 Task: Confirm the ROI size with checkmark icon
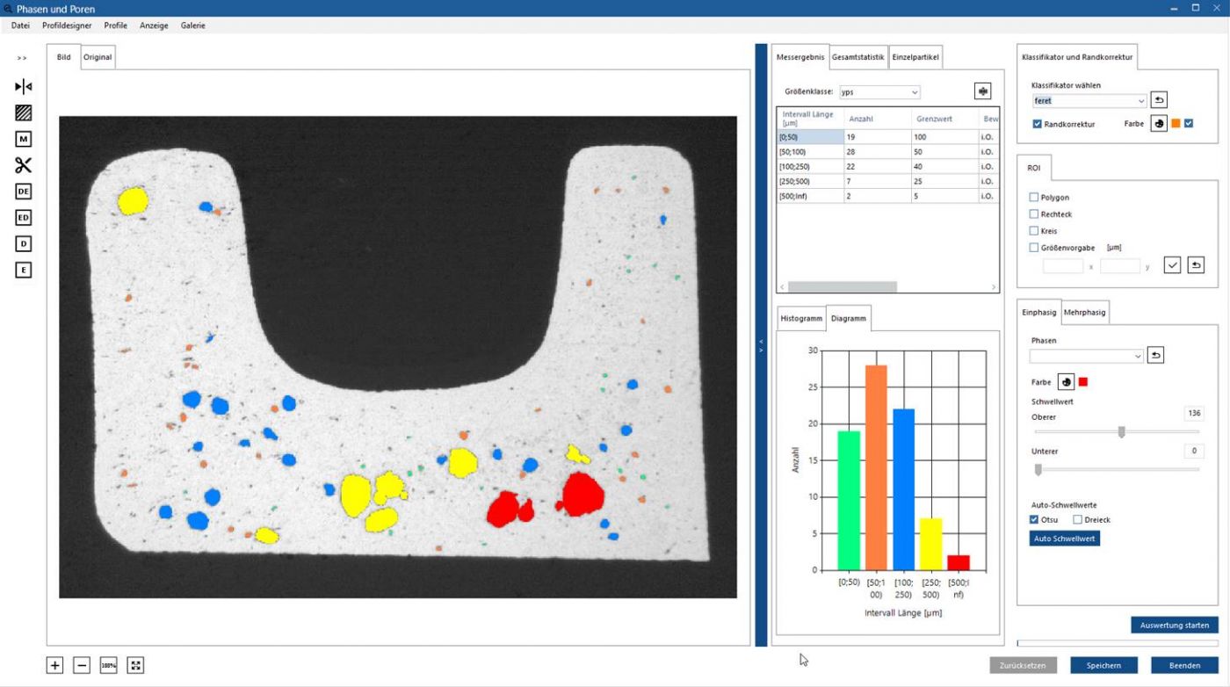coord(1172,265)
